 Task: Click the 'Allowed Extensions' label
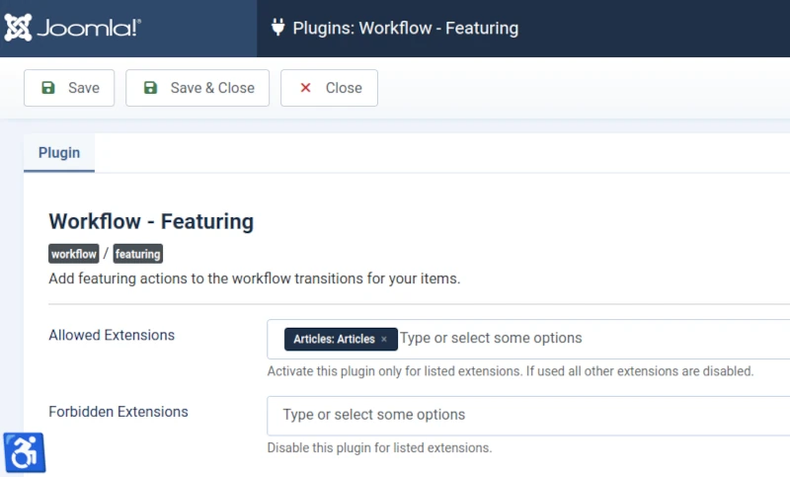pos(112,335)
